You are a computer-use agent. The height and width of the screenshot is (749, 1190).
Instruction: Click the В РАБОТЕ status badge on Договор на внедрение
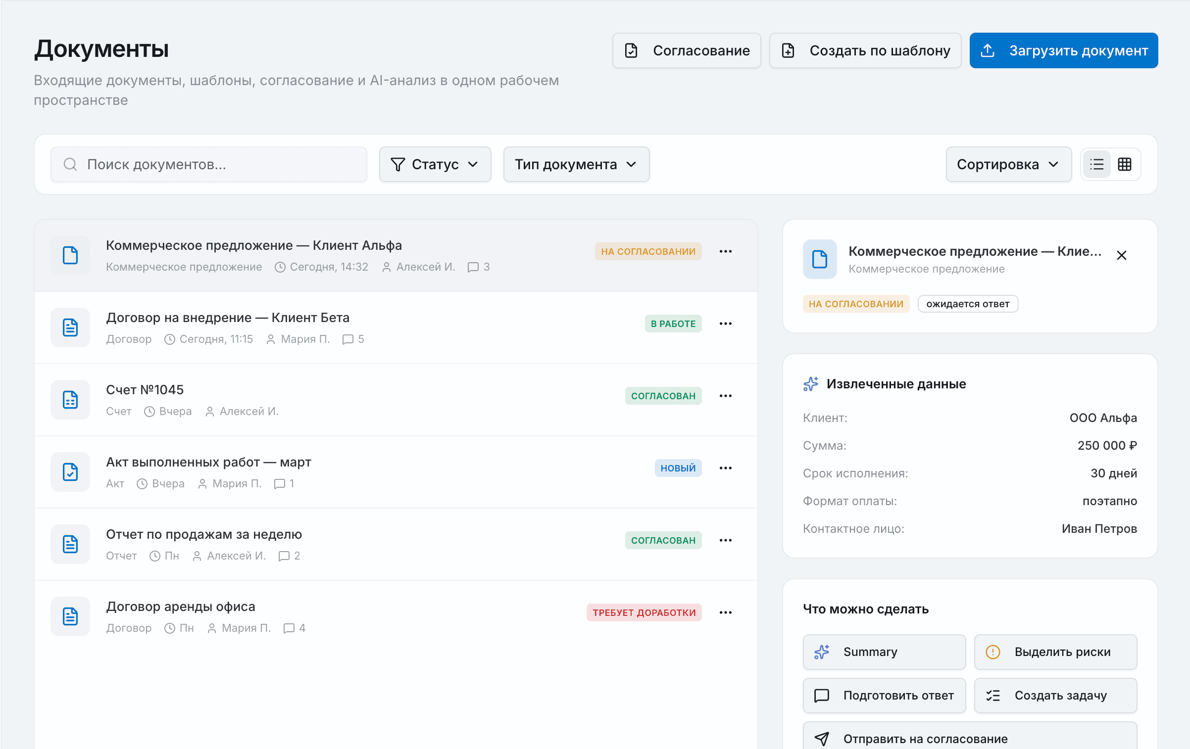tap(673, 323)
